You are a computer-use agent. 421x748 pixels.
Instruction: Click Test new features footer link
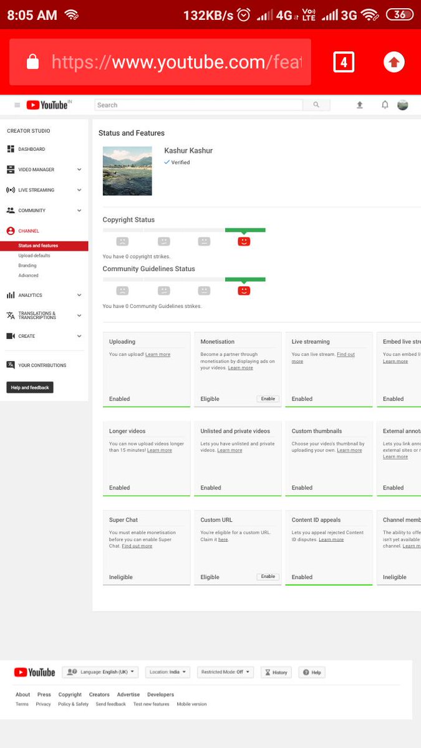pyautogui.click(x=152, y=704)
